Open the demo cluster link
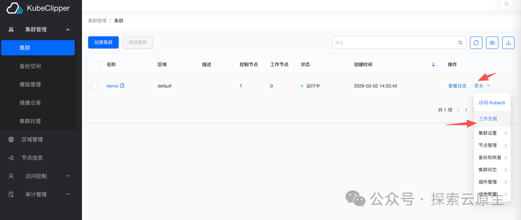Viewport: 521px width, 220px height. point(112,86)
